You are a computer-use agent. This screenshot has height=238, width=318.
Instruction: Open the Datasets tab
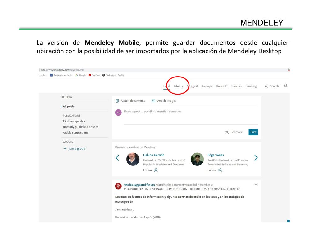pos(221,86)
